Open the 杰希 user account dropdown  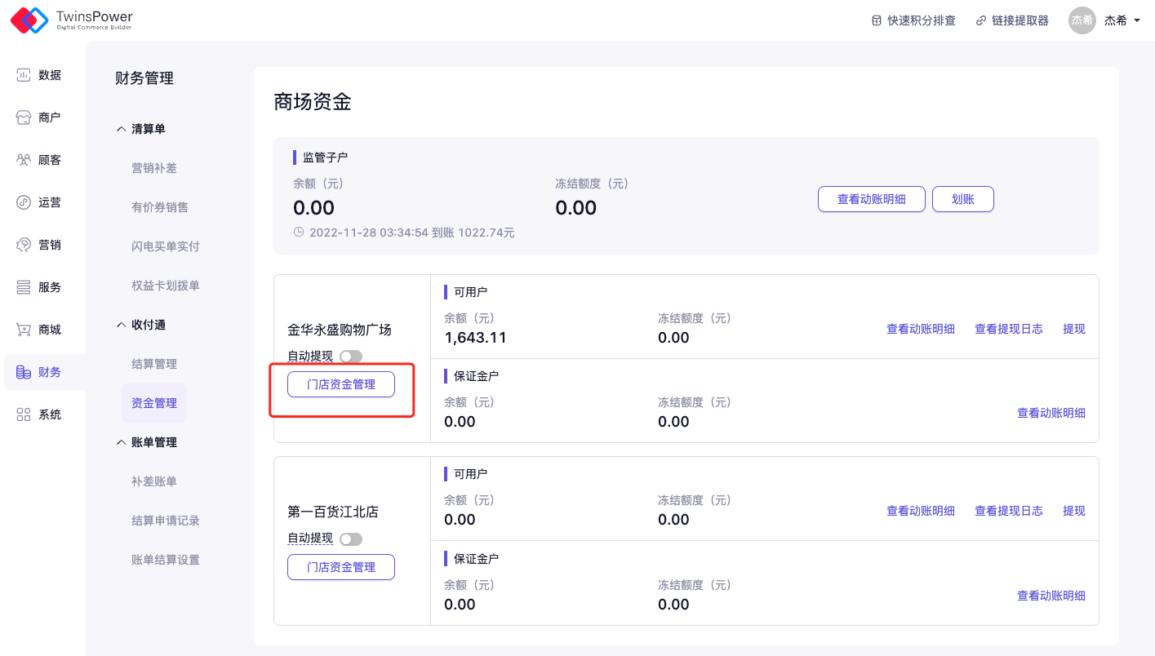(x=1104, y=20)
